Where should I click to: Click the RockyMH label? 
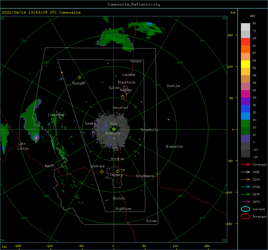tap(79, 83)
